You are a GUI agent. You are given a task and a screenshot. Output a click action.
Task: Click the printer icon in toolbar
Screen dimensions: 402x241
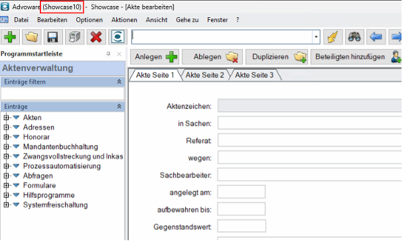point(74,37)
